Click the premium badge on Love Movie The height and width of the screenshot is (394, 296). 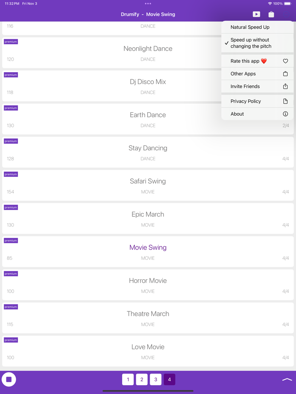(x=11, y=340)
